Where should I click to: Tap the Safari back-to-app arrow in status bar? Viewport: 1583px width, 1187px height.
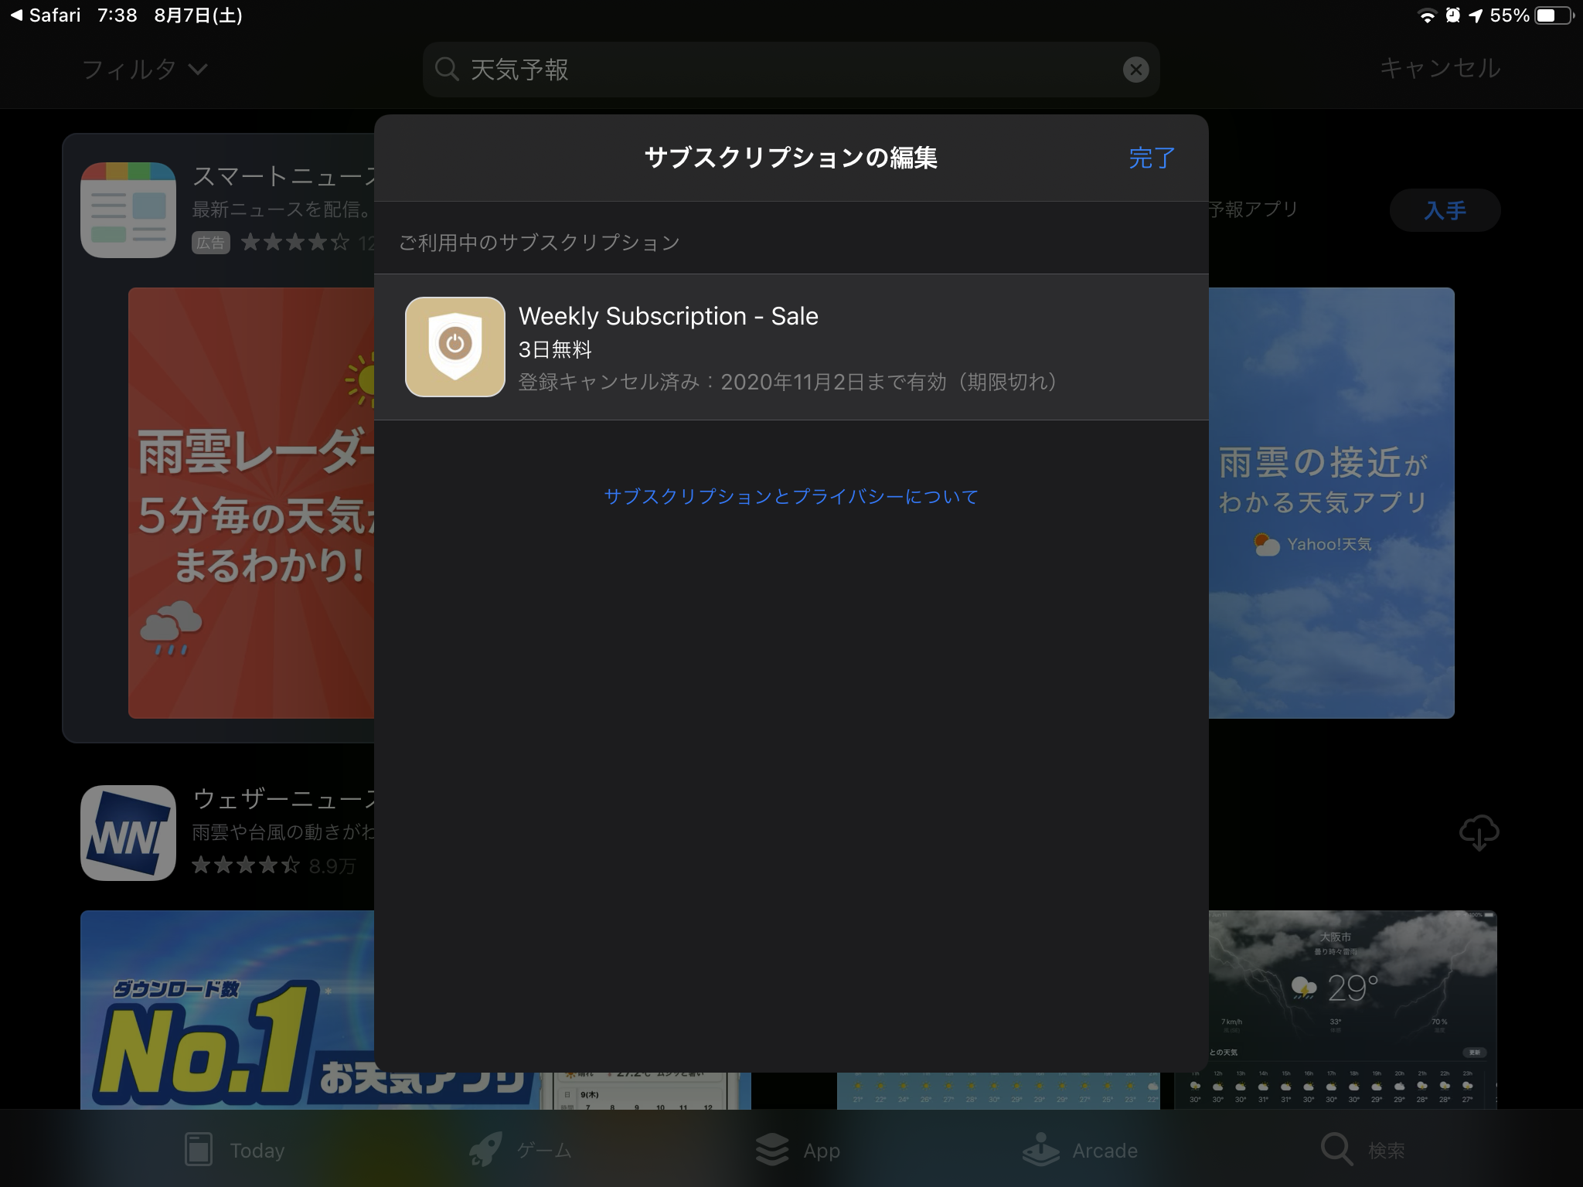[45, 15]
